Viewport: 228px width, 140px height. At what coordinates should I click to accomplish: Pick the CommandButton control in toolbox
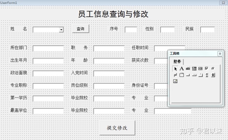pyautogui.click(x=188, y=75)
